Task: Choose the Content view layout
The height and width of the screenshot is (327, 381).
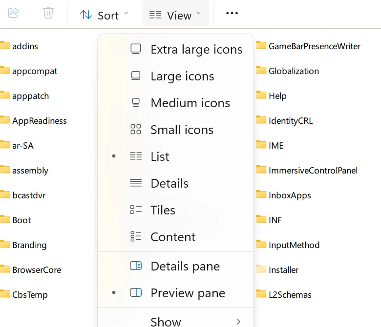Action: pos(176,237)
